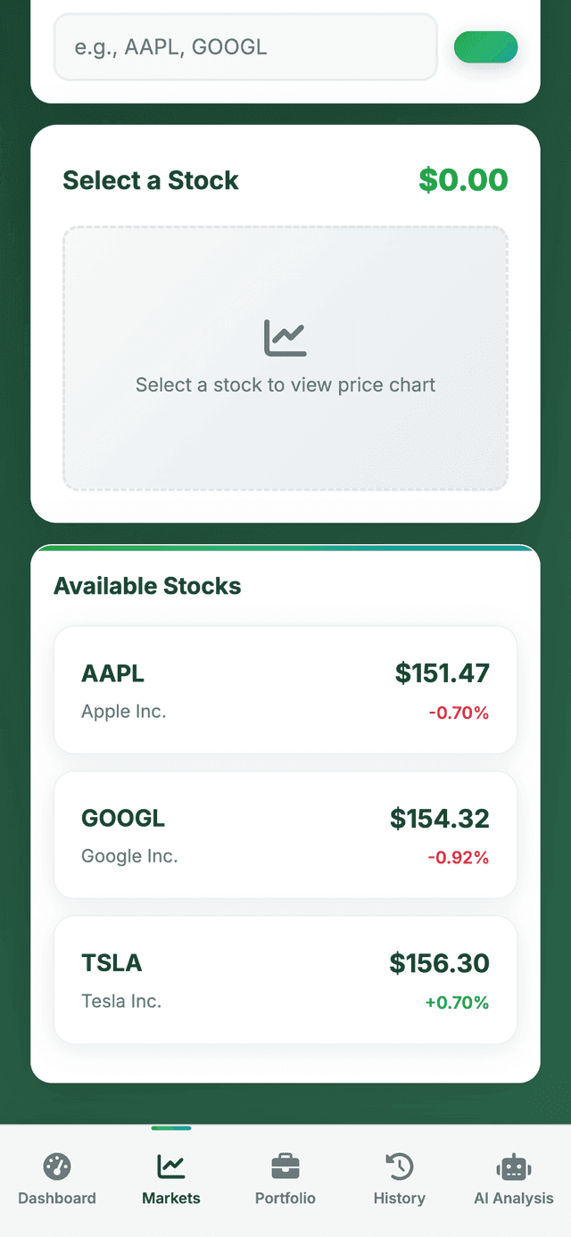Tap the robot head AI icon

513,1167
